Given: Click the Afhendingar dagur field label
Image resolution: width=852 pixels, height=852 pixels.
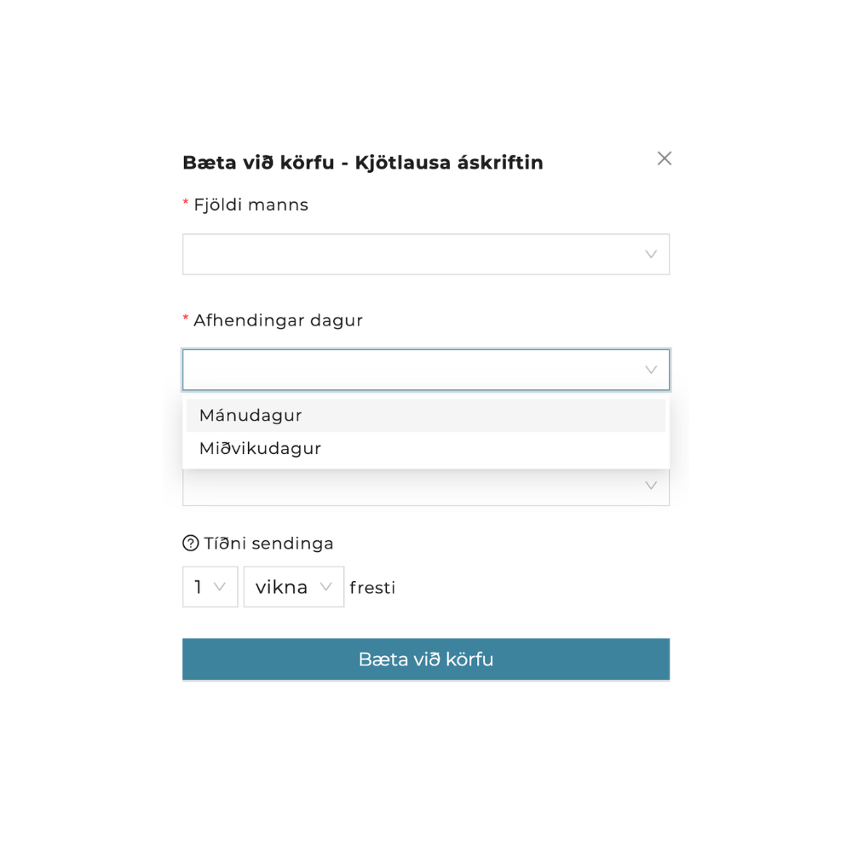Looking at the screenshot, I should pyautogui.click(x=278, y=320).
